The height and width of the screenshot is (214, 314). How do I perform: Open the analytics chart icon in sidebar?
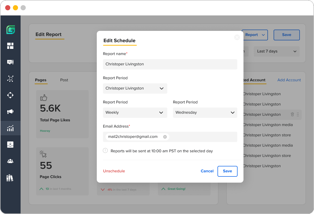point(10,128)
